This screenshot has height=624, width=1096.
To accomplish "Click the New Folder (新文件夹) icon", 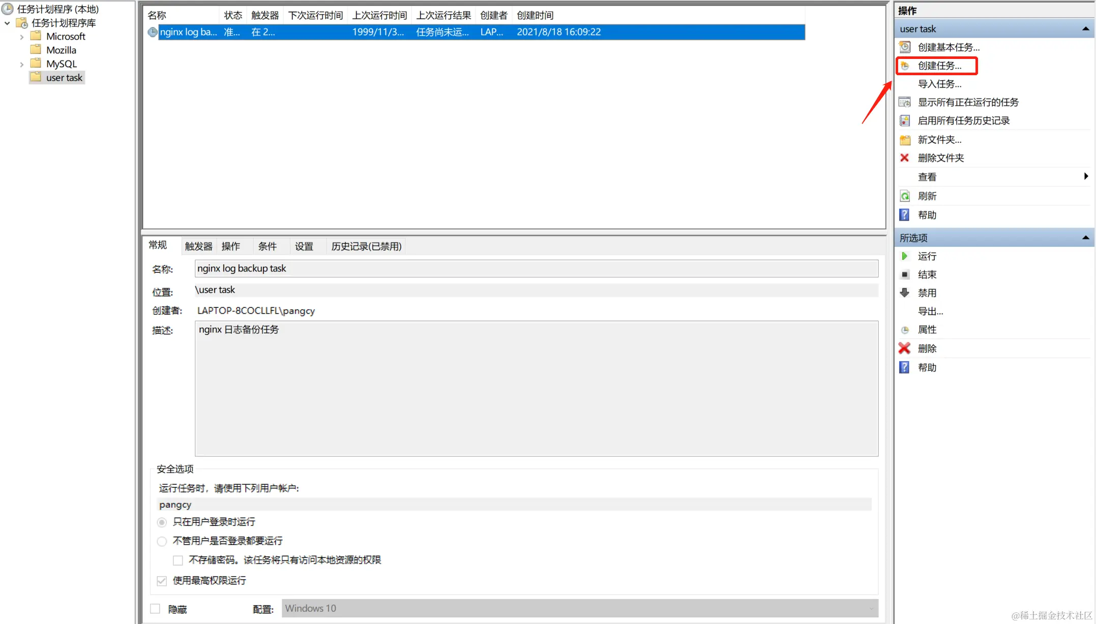I will click(905, 140).
